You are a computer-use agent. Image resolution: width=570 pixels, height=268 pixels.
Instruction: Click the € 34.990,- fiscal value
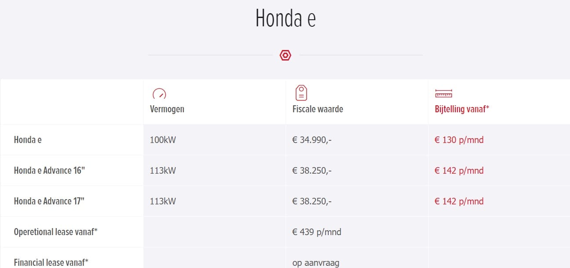tap(312, 140)
